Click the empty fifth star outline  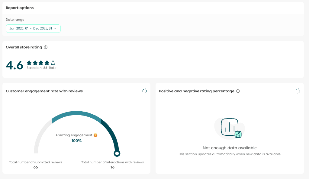pyautogui.click(x=53, y=63)
